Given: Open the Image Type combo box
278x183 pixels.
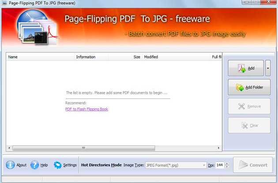Looking at the screenshot, I should pos(176,165).
